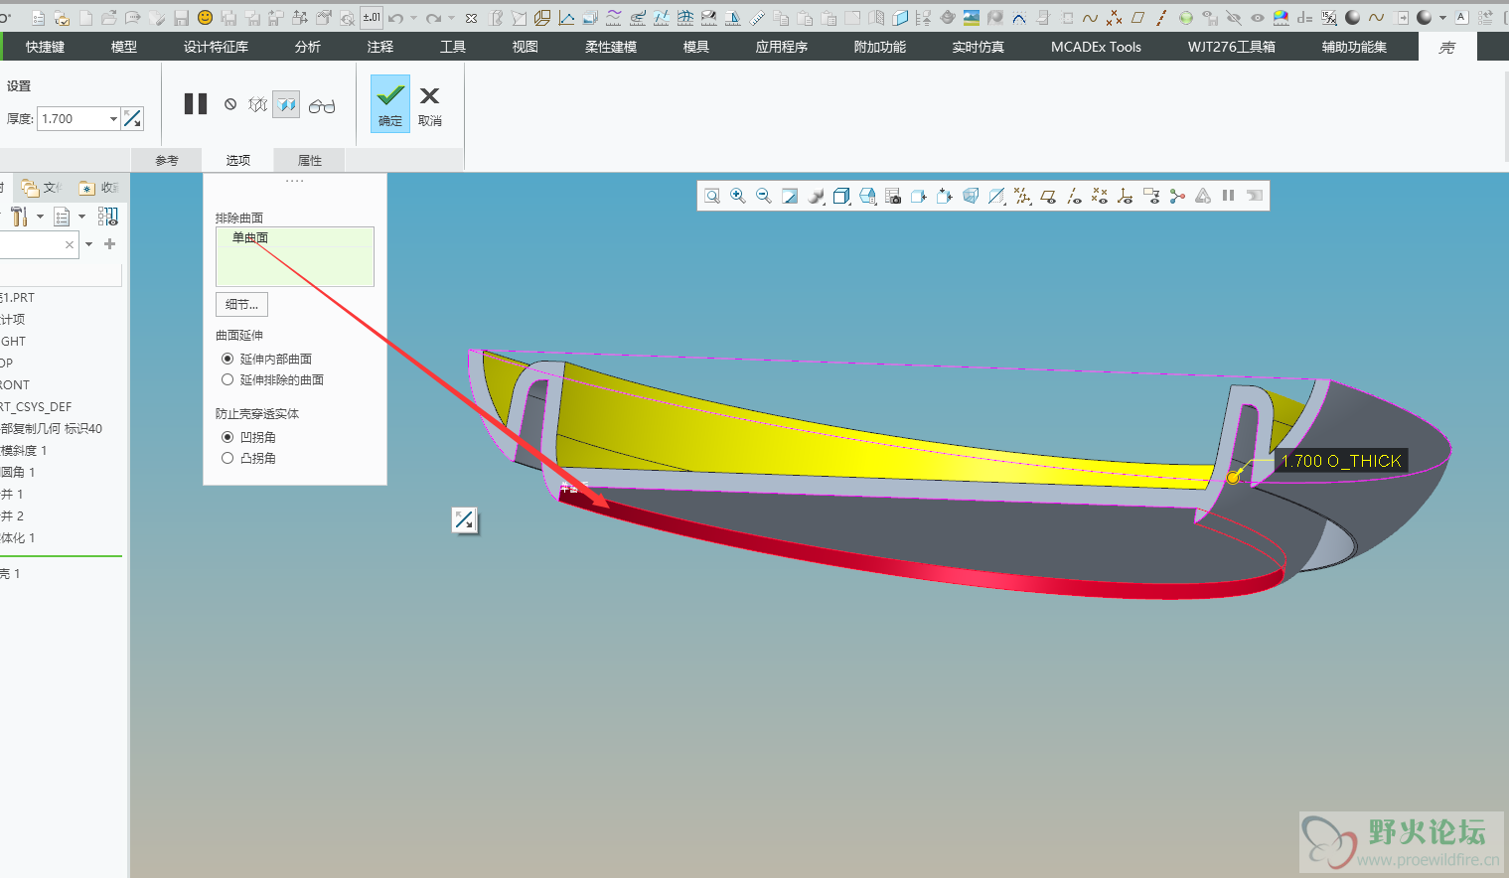Click the teapot icon in top toolbar
The height and width of the screenshot is (878, 1509).
[x=948, y=18]
